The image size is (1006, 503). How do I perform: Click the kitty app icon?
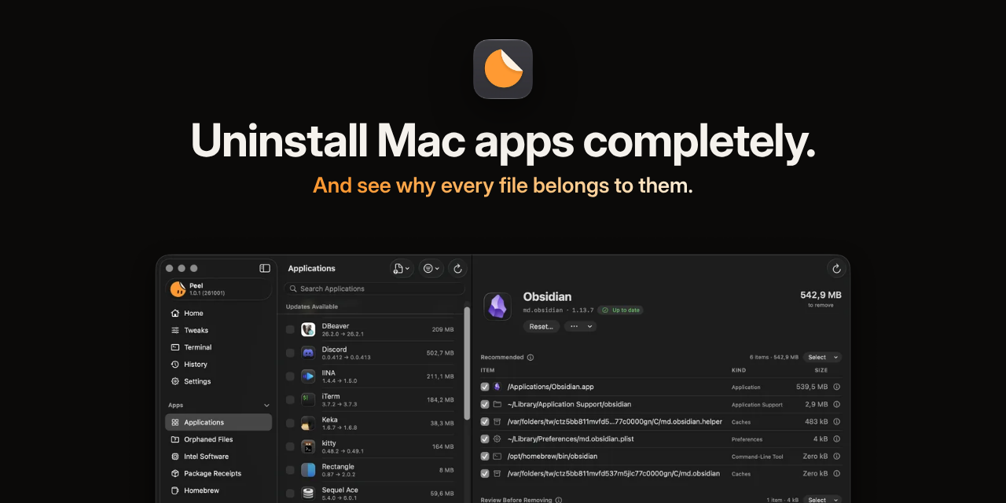click(x=308, y=446)
